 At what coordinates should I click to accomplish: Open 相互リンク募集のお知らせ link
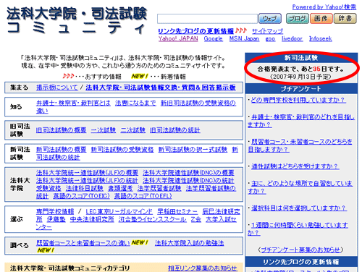click(202, 268)
